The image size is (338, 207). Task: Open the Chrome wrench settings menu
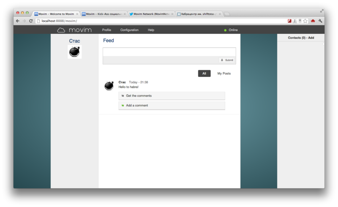[x=320, y=21]
